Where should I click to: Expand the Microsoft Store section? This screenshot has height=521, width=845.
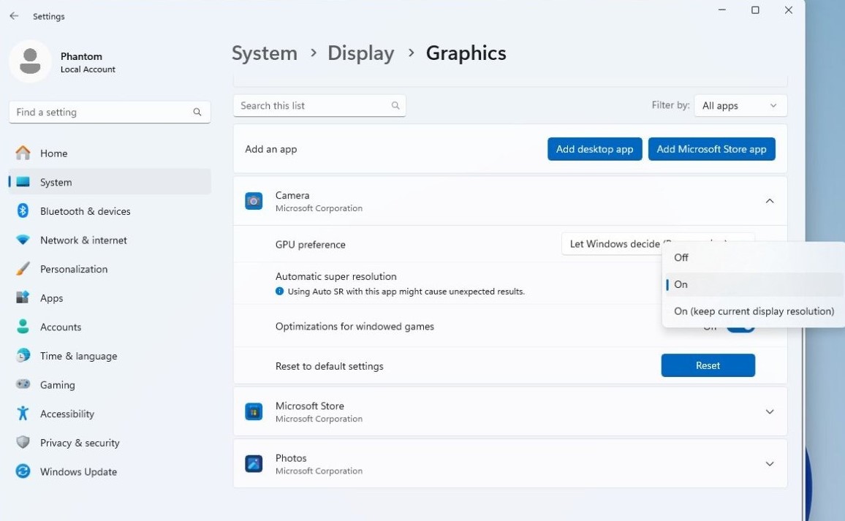pyautogui.click(x=770, y=411)
